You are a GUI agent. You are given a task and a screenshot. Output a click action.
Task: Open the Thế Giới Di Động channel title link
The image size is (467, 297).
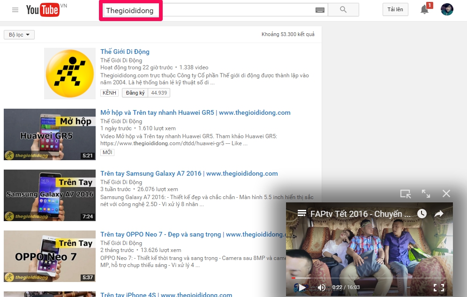(x=125, y=52)
